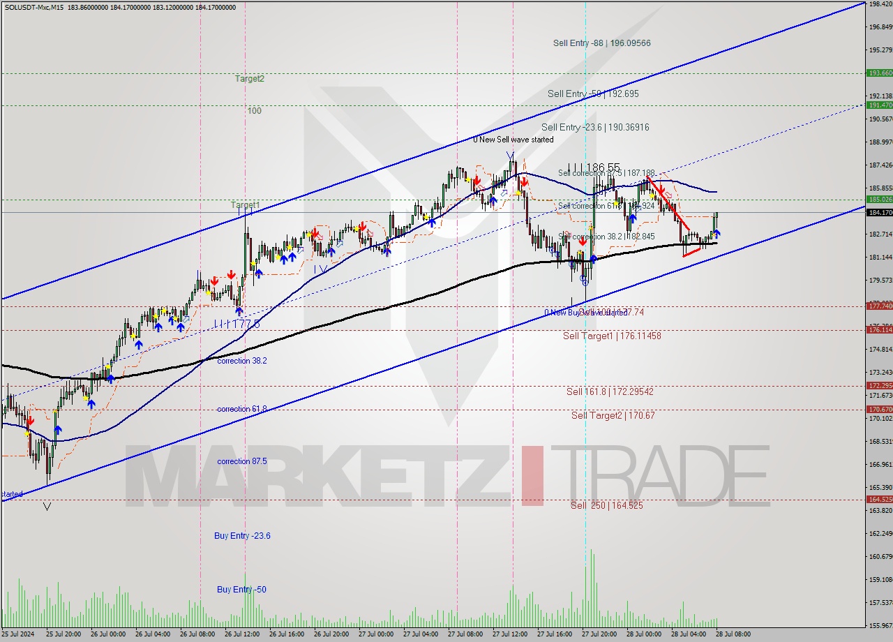Select the 'Sell Target1 | 176.11458' label
Viewport: 893px width, 642px height.
click(x=612, y=336)
